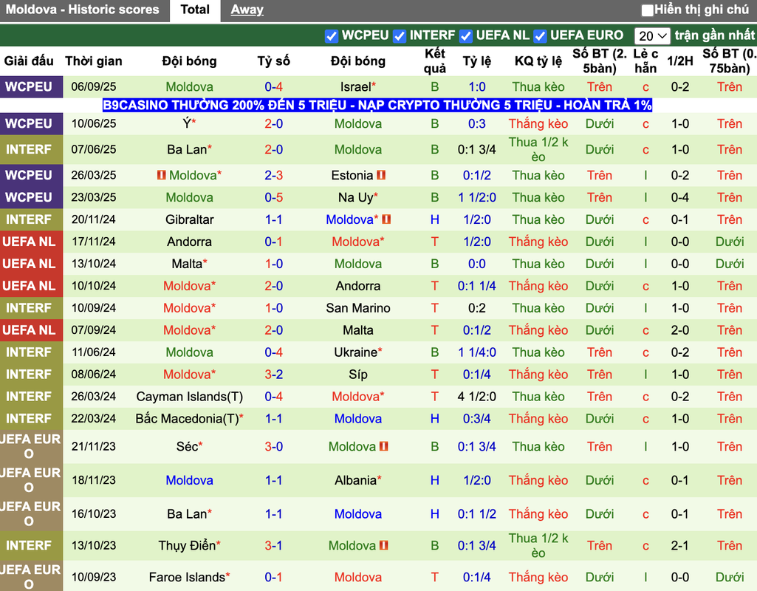This screenshot has height=591, width=757.
Task: Click the odds 1 1/4:0 for Ukraine match
Action: coord(477,352)
